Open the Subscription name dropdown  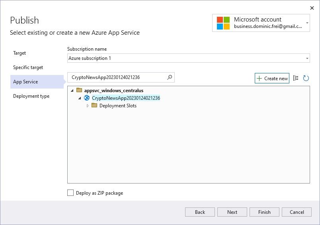pos(307,59)
